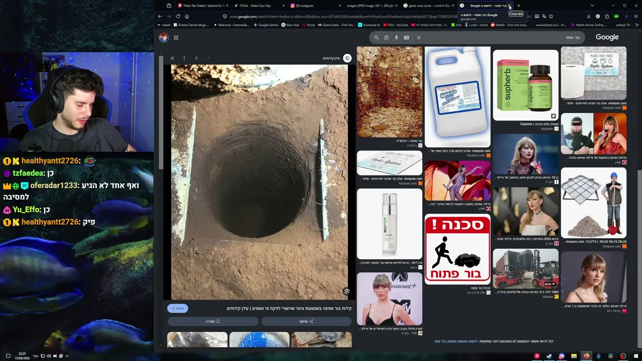
Task: Open the taskbar clock and date
Action: point(23,356)
